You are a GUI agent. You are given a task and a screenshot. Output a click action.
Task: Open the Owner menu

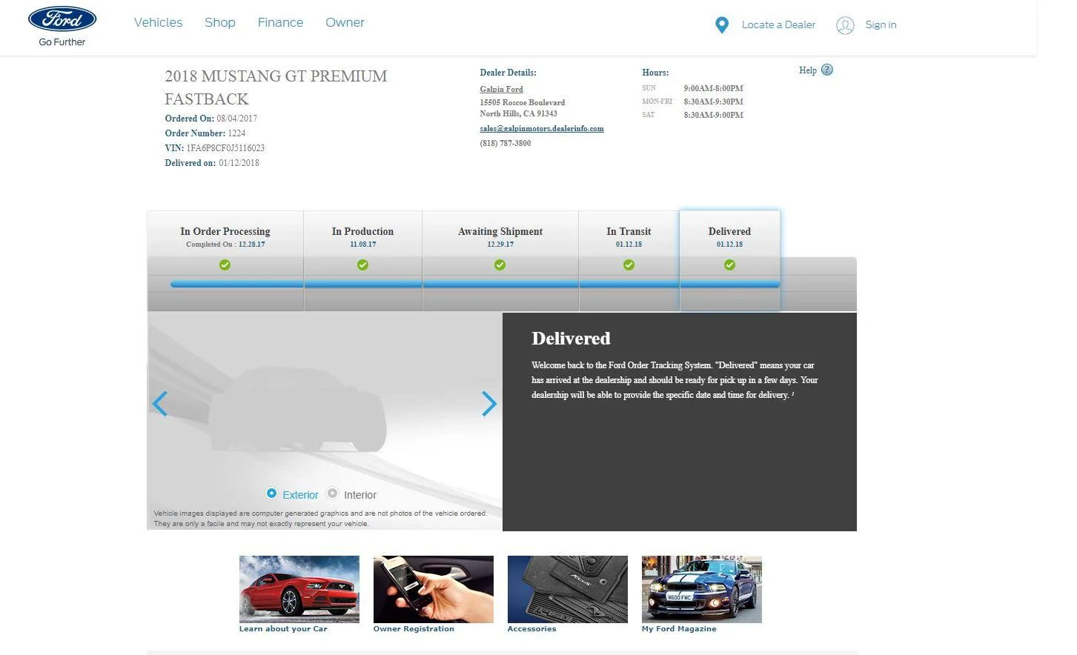[x=345, y=22]
